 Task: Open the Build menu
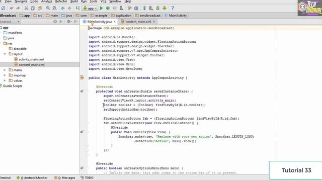point(74,2)
